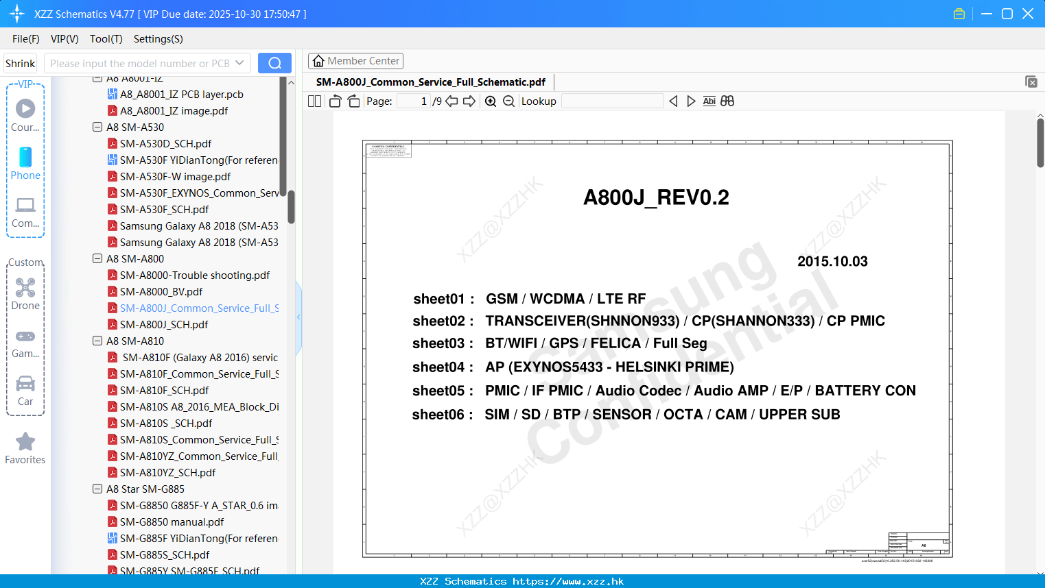This screenshot has width=1045, height=588.
Task: Click the blue search magnifier icon
Action: point(274,62)
